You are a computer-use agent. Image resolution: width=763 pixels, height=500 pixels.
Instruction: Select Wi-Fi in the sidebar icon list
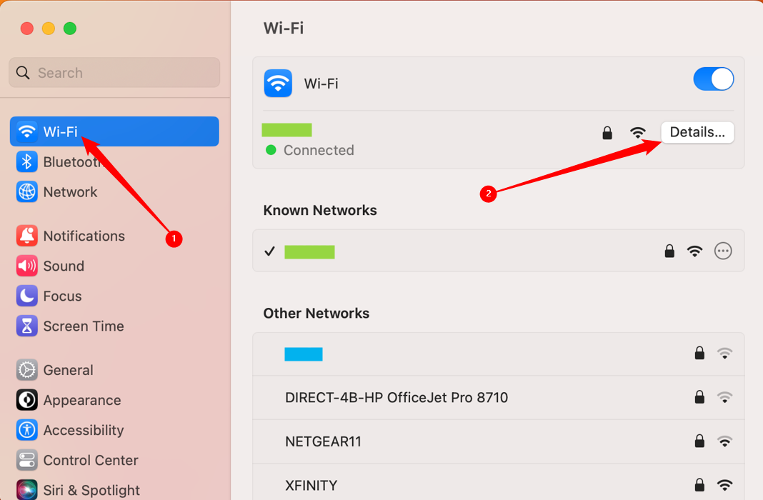click(x=26, y=131)
